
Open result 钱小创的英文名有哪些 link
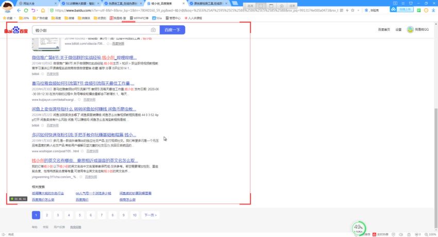[x=85, y=161]
